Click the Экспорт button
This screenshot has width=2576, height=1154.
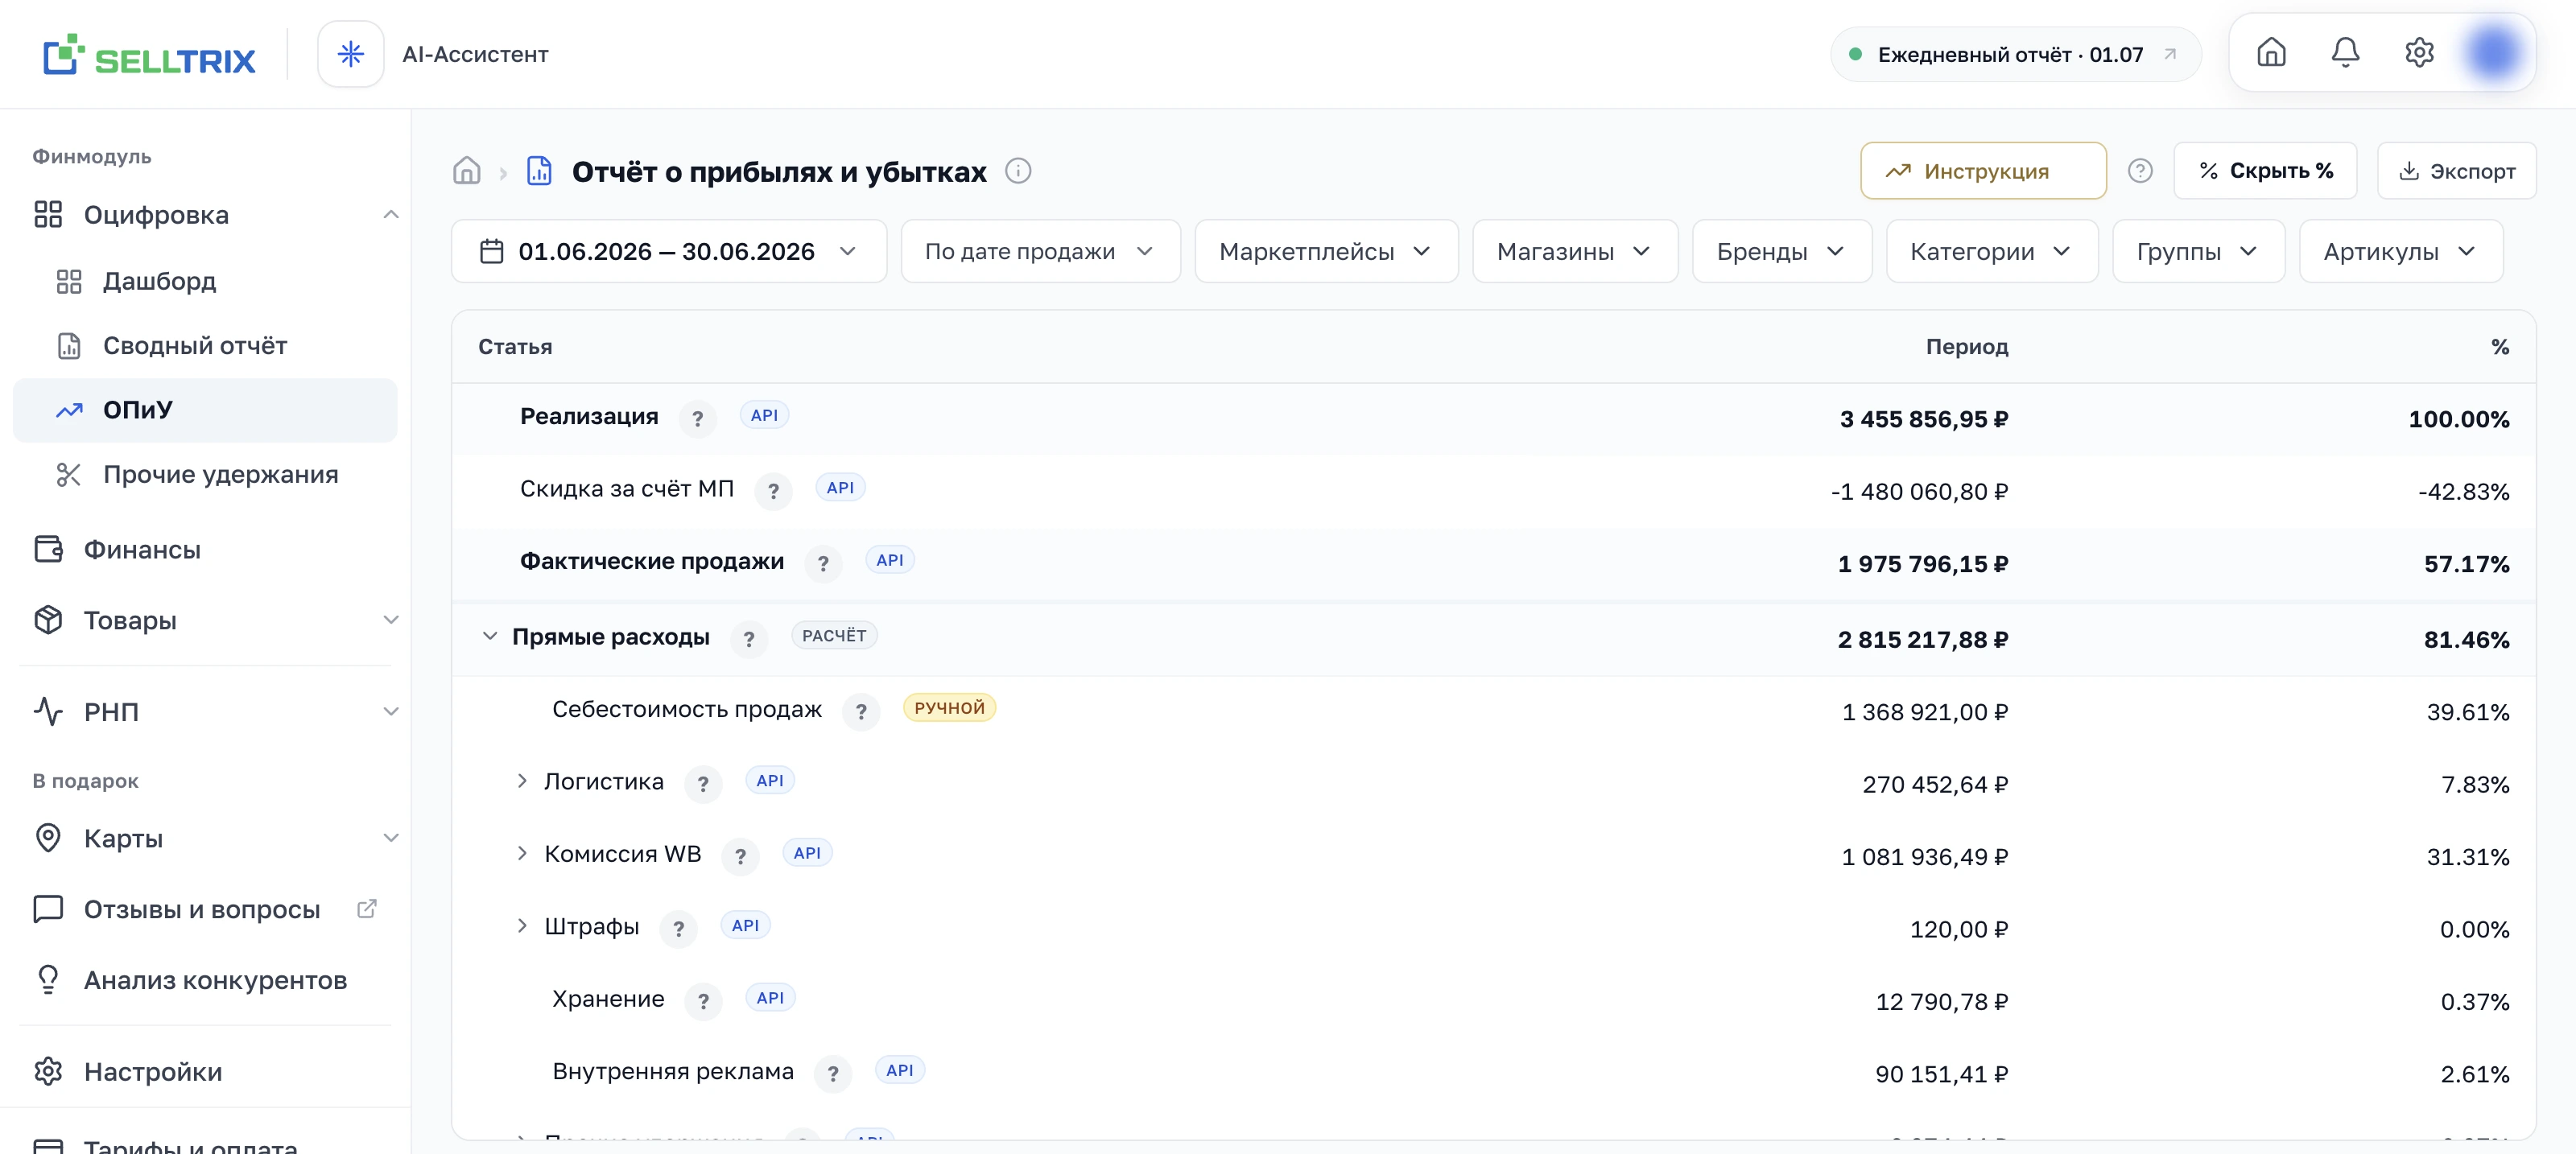[2456, 171]
